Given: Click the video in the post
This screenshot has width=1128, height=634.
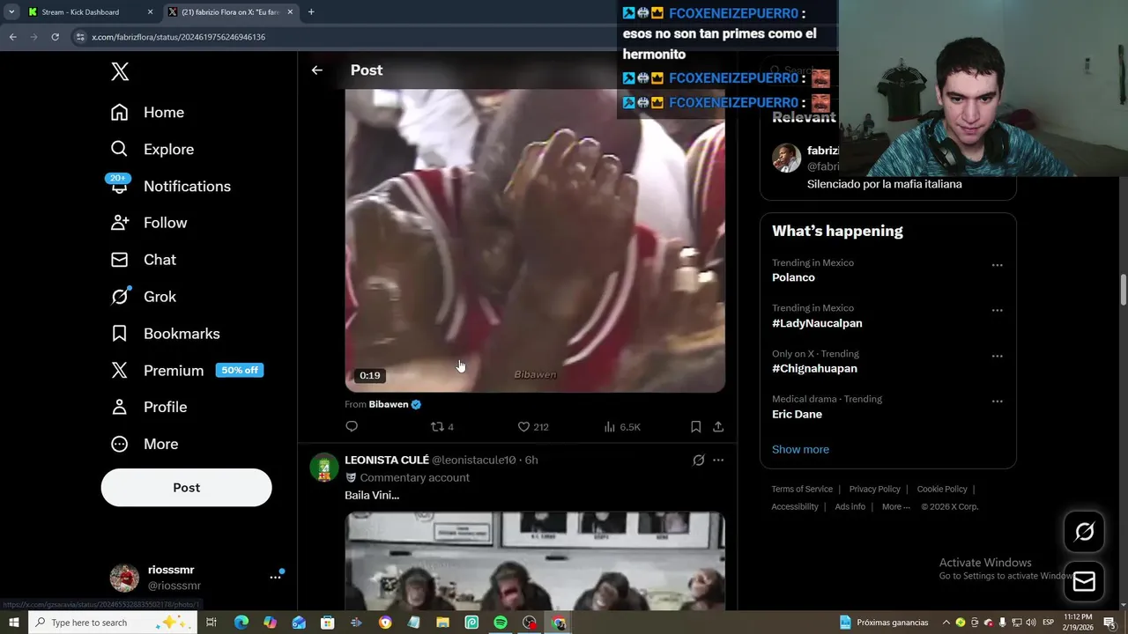Looking at the screenshot, I should [x=535, y=240].
